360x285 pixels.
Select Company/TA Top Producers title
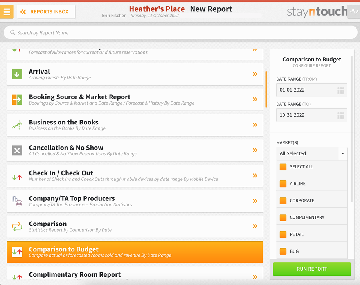72,198
